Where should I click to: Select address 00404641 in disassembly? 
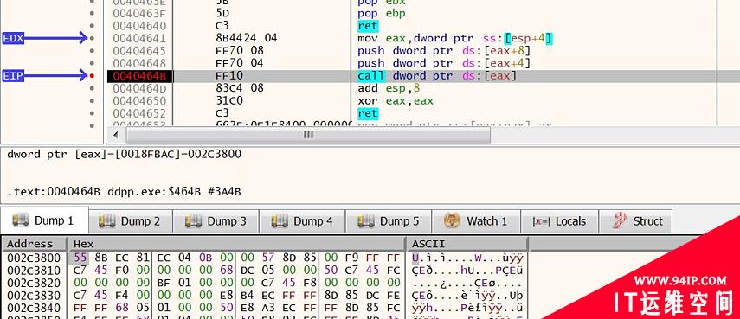click(x=139, y=38)
